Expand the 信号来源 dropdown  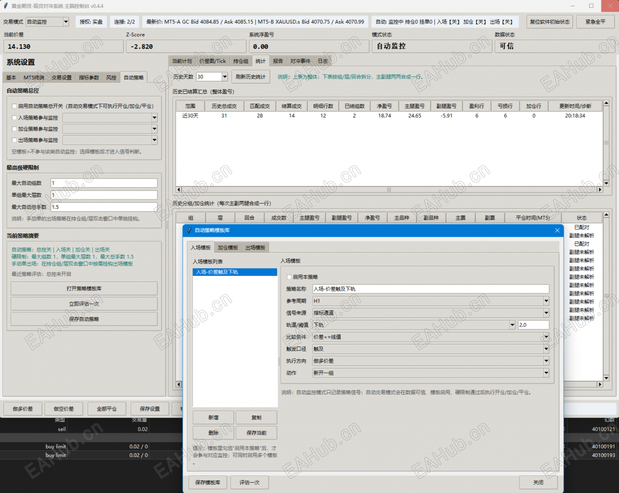430,313
